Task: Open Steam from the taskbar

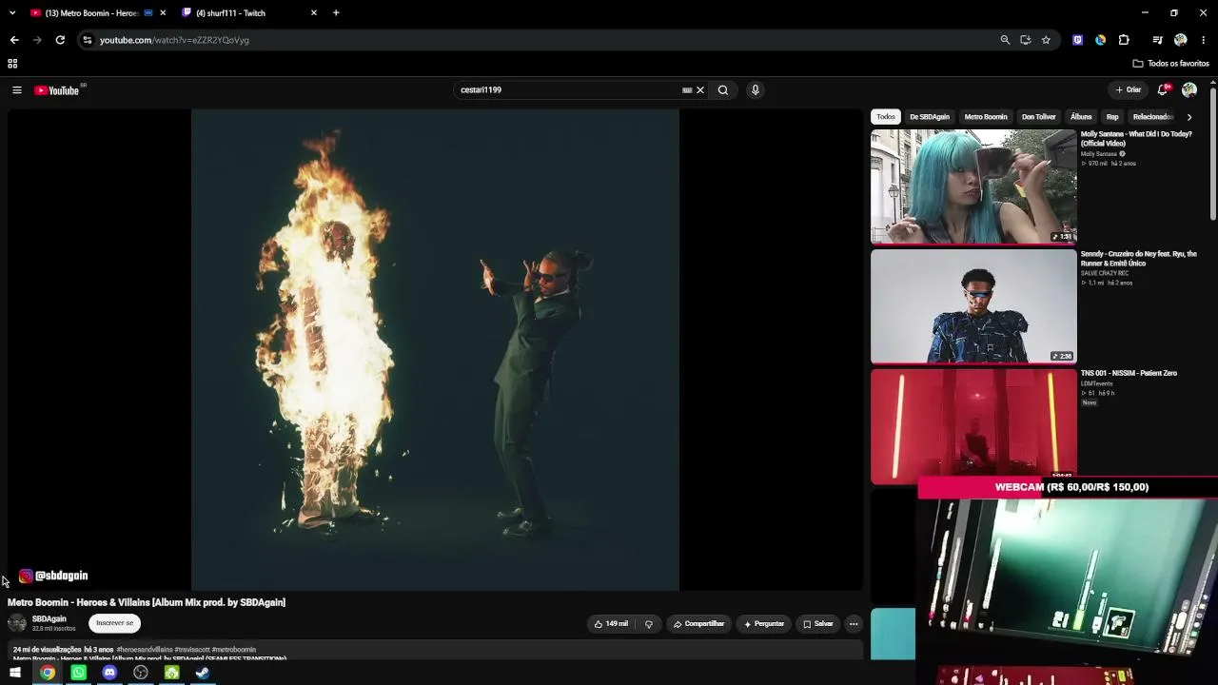Action: [x=203, y=673]
